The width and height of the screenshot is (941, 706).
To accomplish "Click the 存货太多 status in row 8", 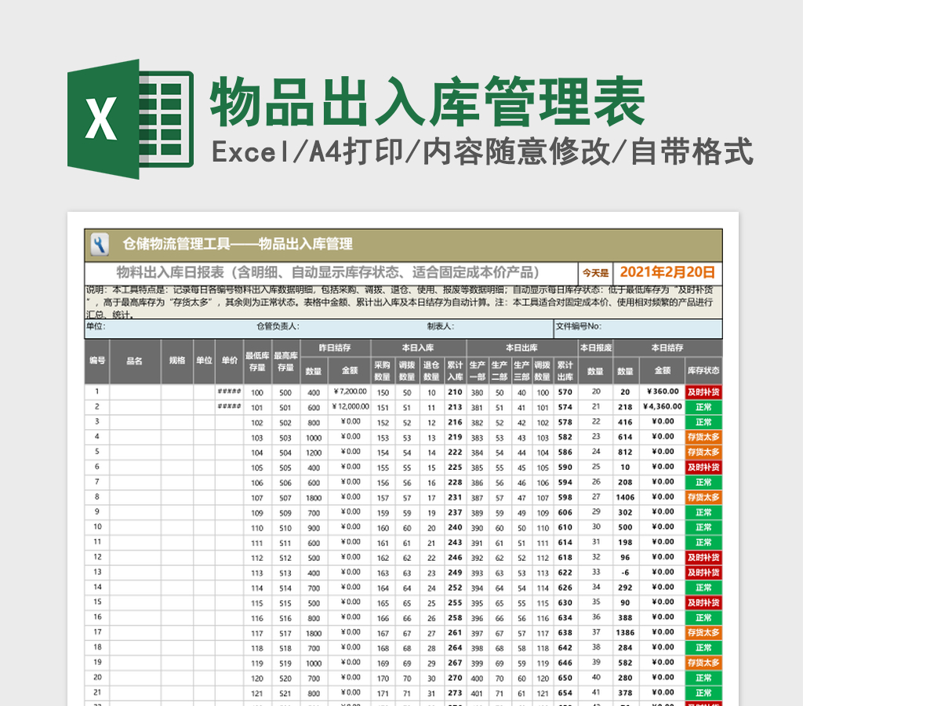I will [703, 497].
